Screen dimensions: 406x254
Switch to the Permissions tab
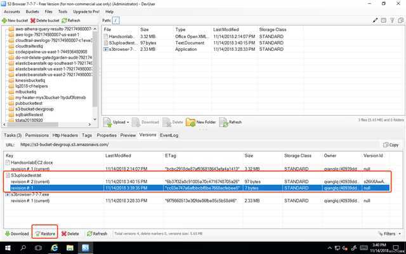click(x=37, y=135)
